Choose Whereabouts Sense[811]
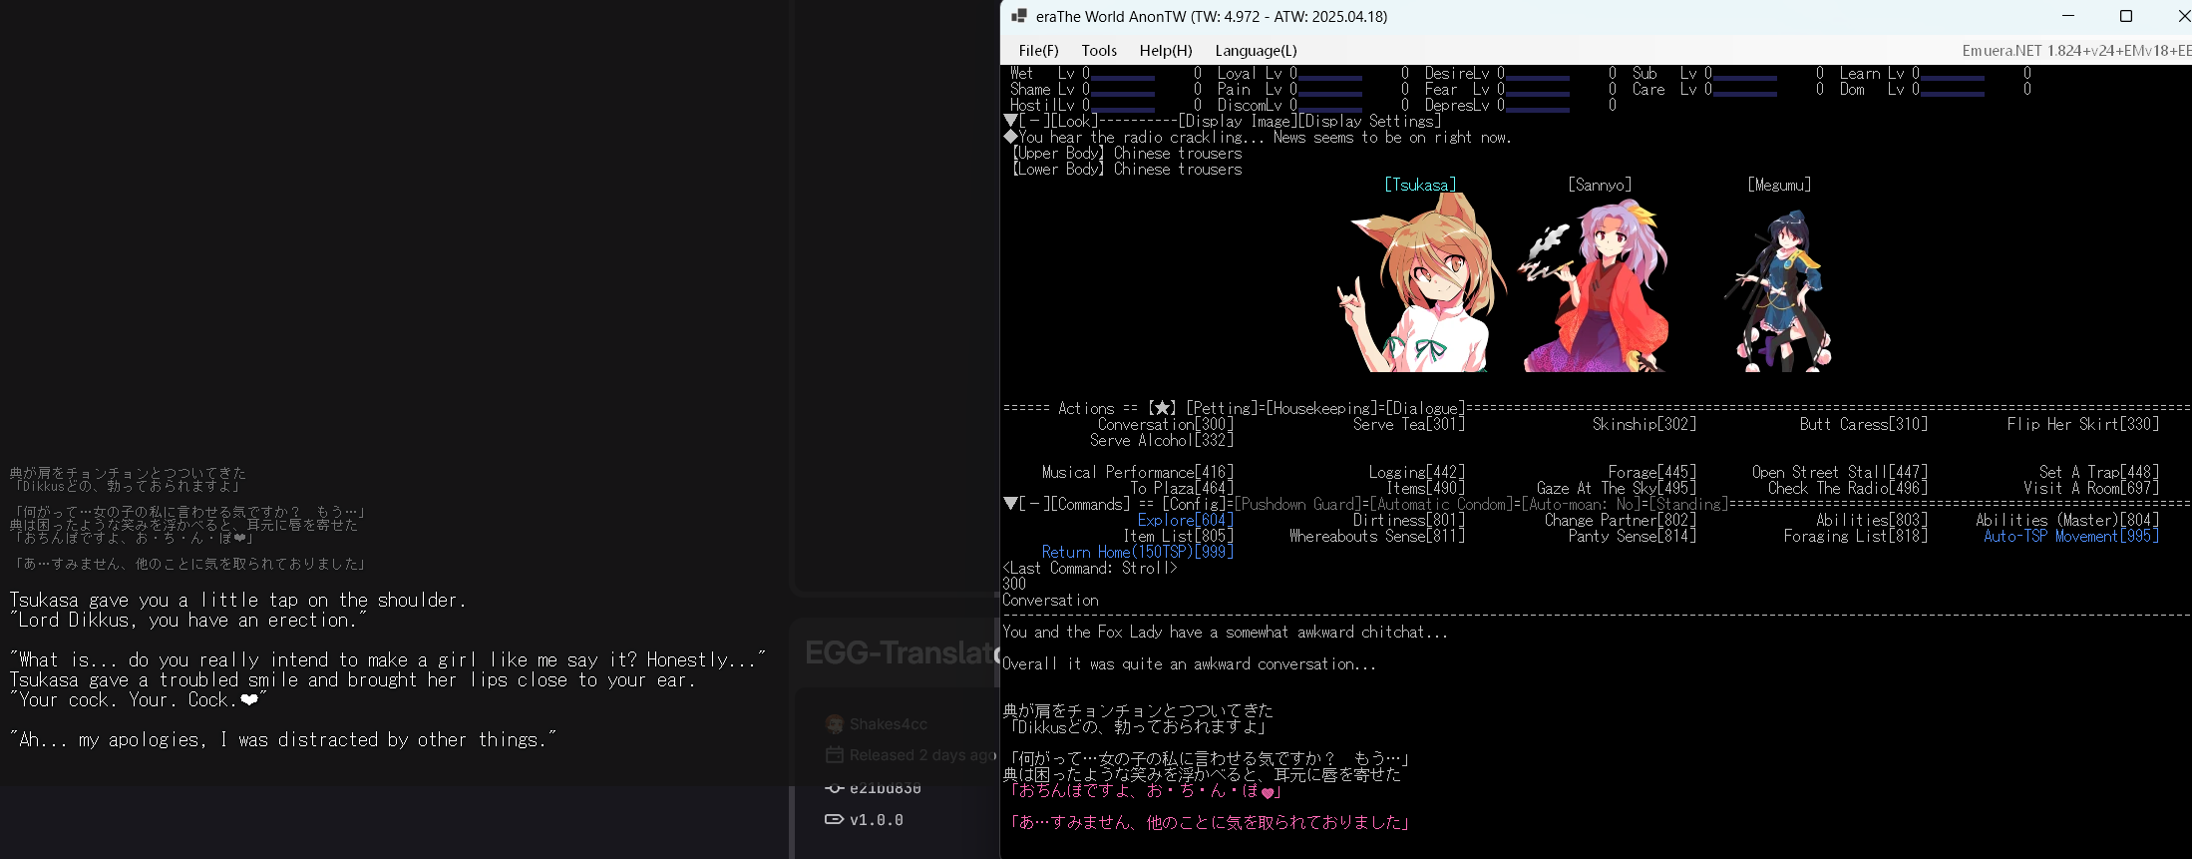2192x859 pixels. point(1377,537)
